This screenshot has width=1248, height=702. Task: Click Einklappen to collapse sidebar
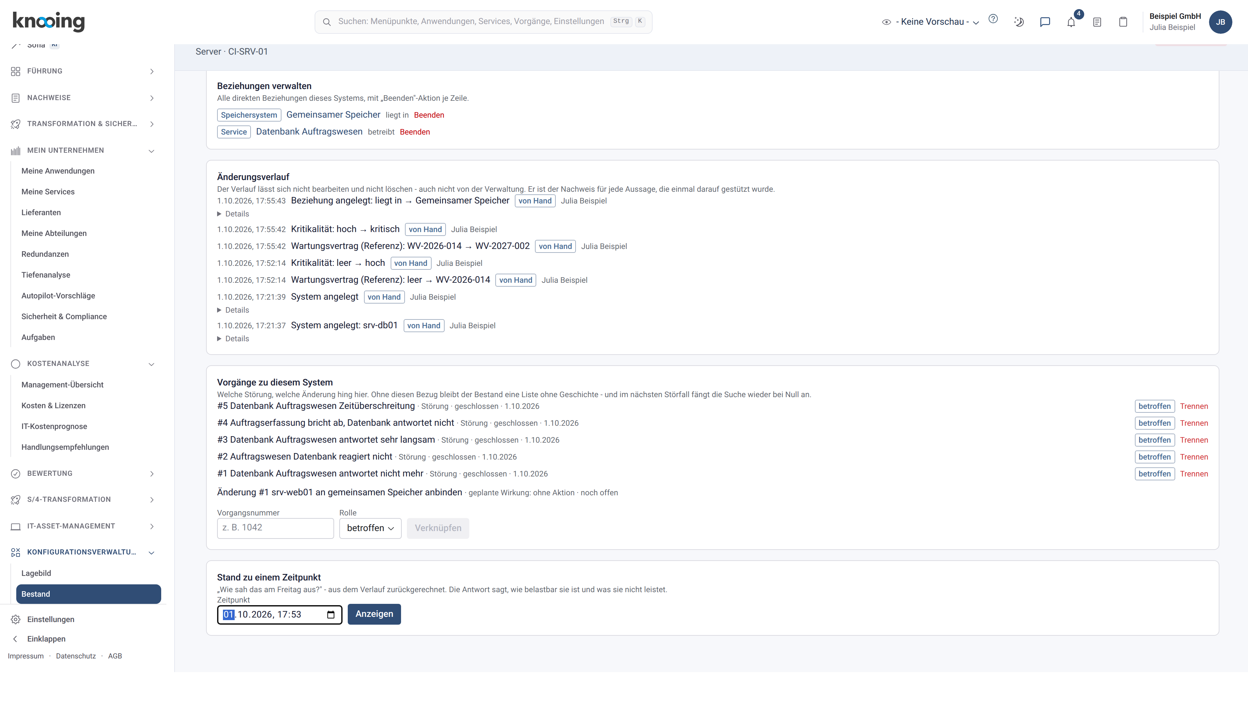[x=46, y=639]
